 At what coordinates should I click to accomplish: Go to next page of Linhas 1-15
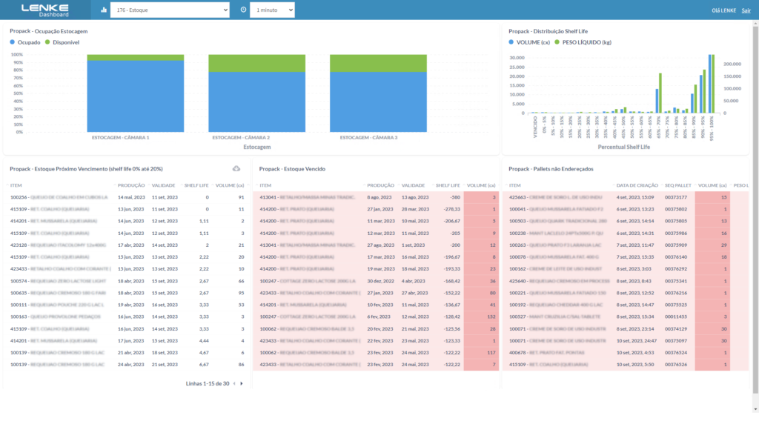242,383
